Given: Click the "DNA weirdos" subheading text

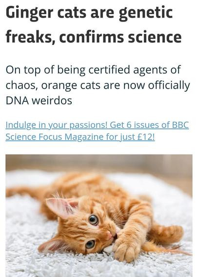Looking at the screenshot, I should [39, 100].
